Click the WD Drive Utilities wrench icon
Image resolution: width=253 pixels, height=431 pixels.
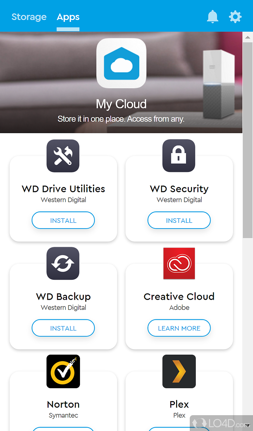(x=63, y=156)
